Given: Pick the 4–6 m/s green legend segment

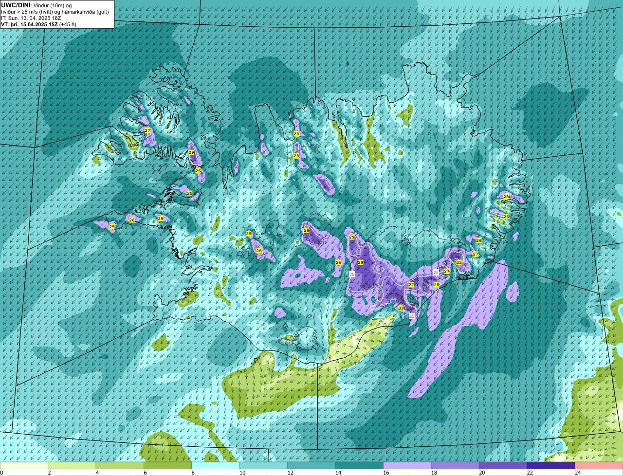Looking at the screenshot, I should (x=120, y=465).
